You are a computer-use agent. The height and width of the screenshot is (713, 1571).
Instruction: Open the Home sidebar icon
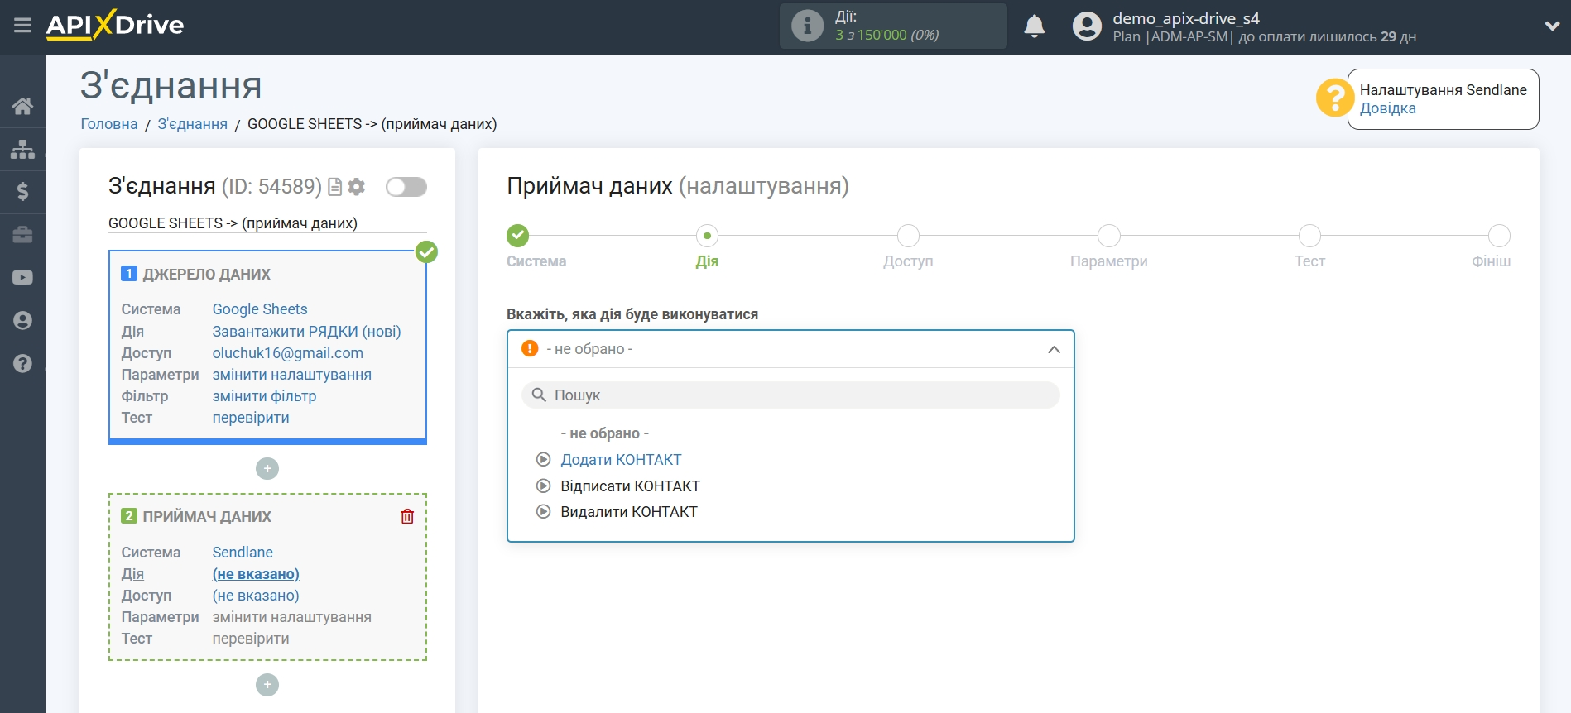click(22, 106)
